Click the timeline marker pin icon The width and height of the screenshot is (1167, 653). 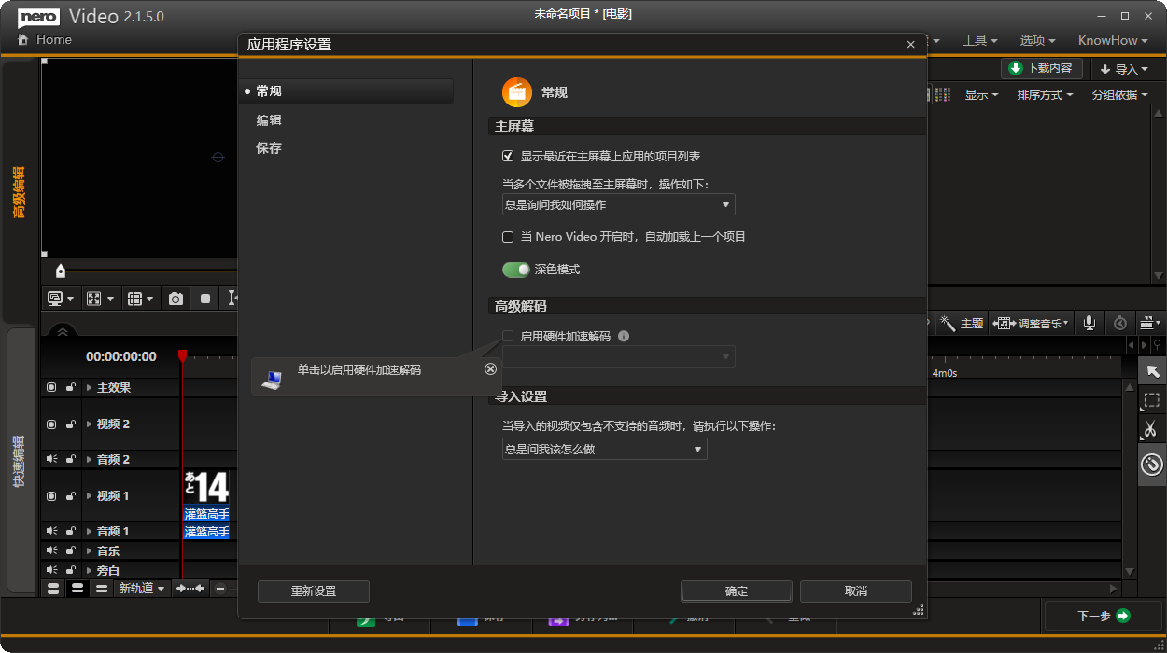click(x=1158, y=346)
